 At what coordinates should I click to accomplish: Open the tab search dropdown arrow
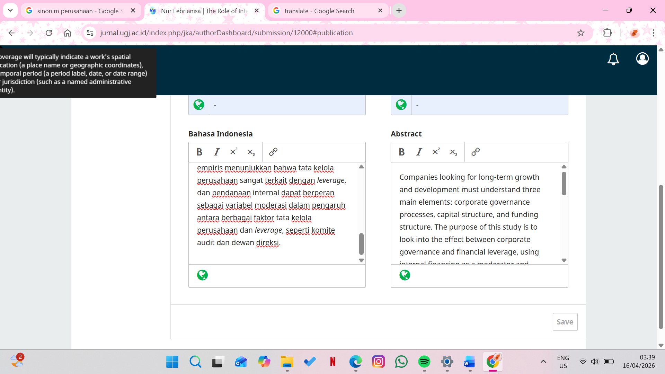(x=10, y=10)
